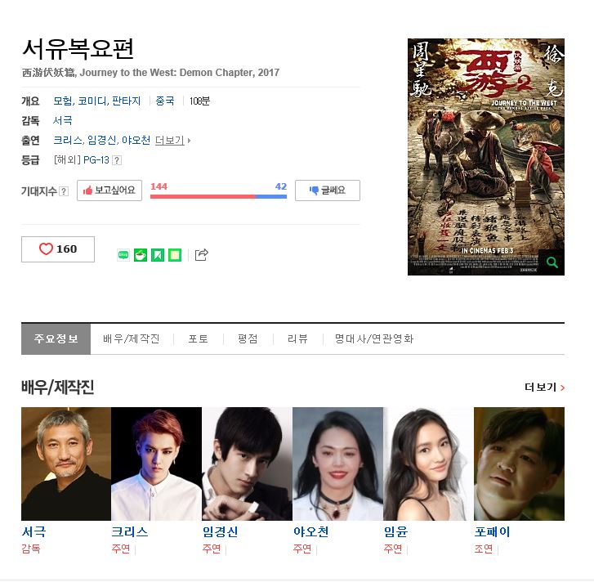Image resolution: width=594 pixels, height=587 pixels.
Task: Expand 배우/제작진 section via 더 보기
Action: pos(544,388)
